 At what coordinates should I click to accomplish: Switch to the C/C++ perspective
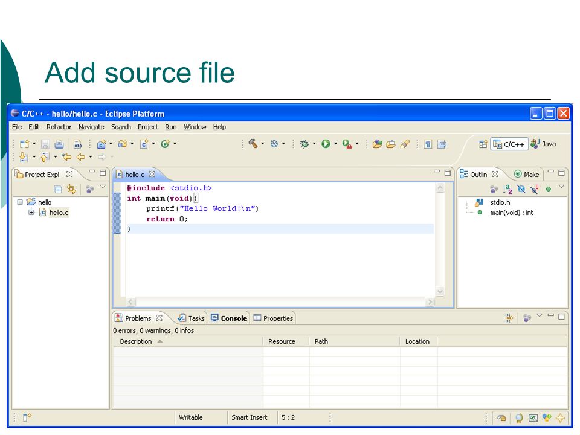tap(509, 144)
